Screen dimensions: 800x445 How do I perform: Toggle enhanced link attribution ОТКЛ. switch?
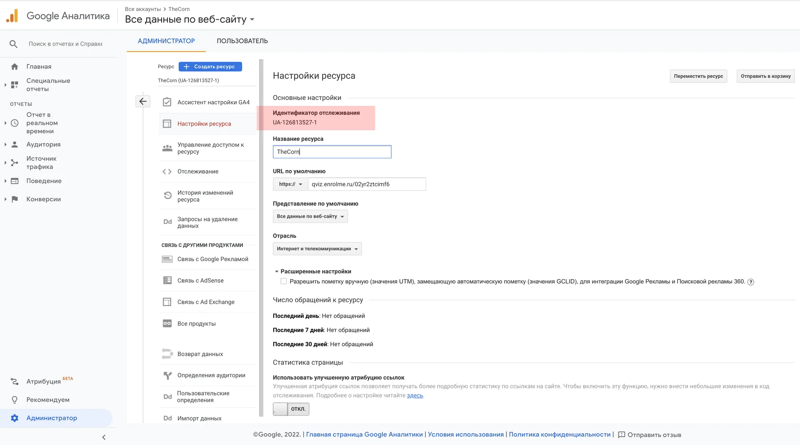click(x=291, y=409)
